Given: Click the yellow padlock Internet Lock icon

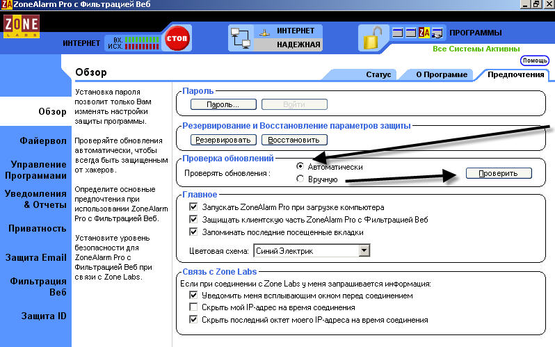Looking at the screenshot, I should click(371, 38).
